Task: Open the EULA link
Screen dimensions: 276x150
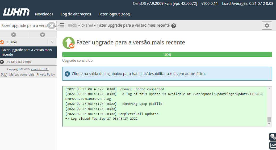Action: click(4, 74)
